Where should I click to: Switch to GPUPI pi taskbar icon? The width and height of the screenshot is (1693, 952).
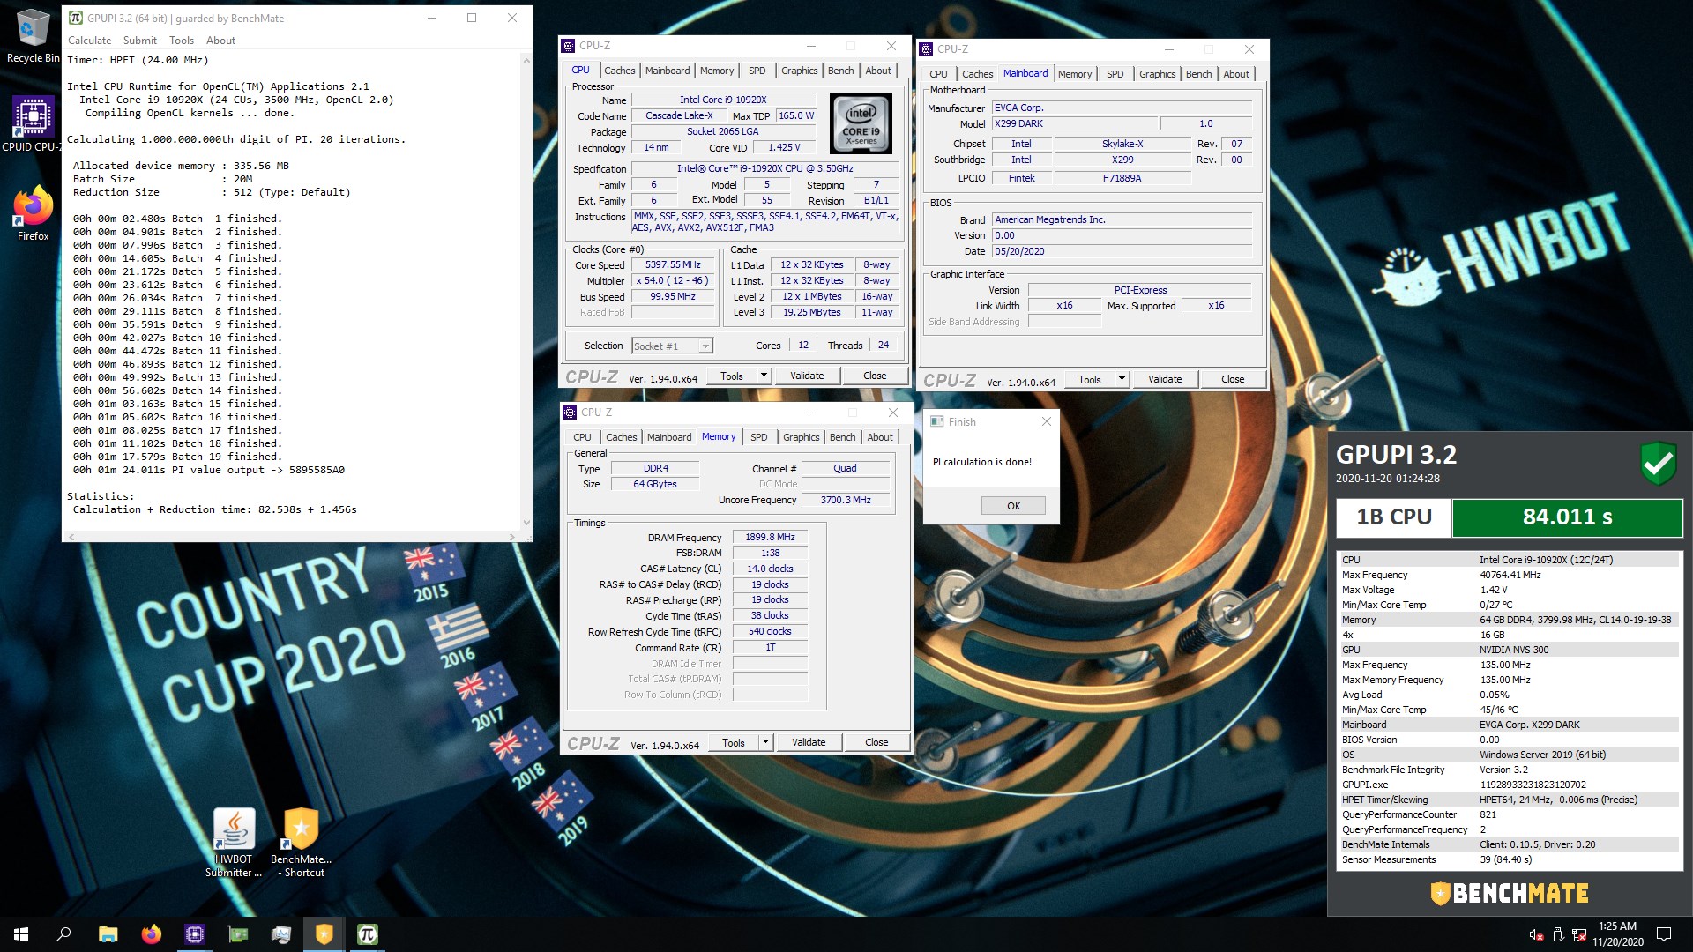coord(368,934)
